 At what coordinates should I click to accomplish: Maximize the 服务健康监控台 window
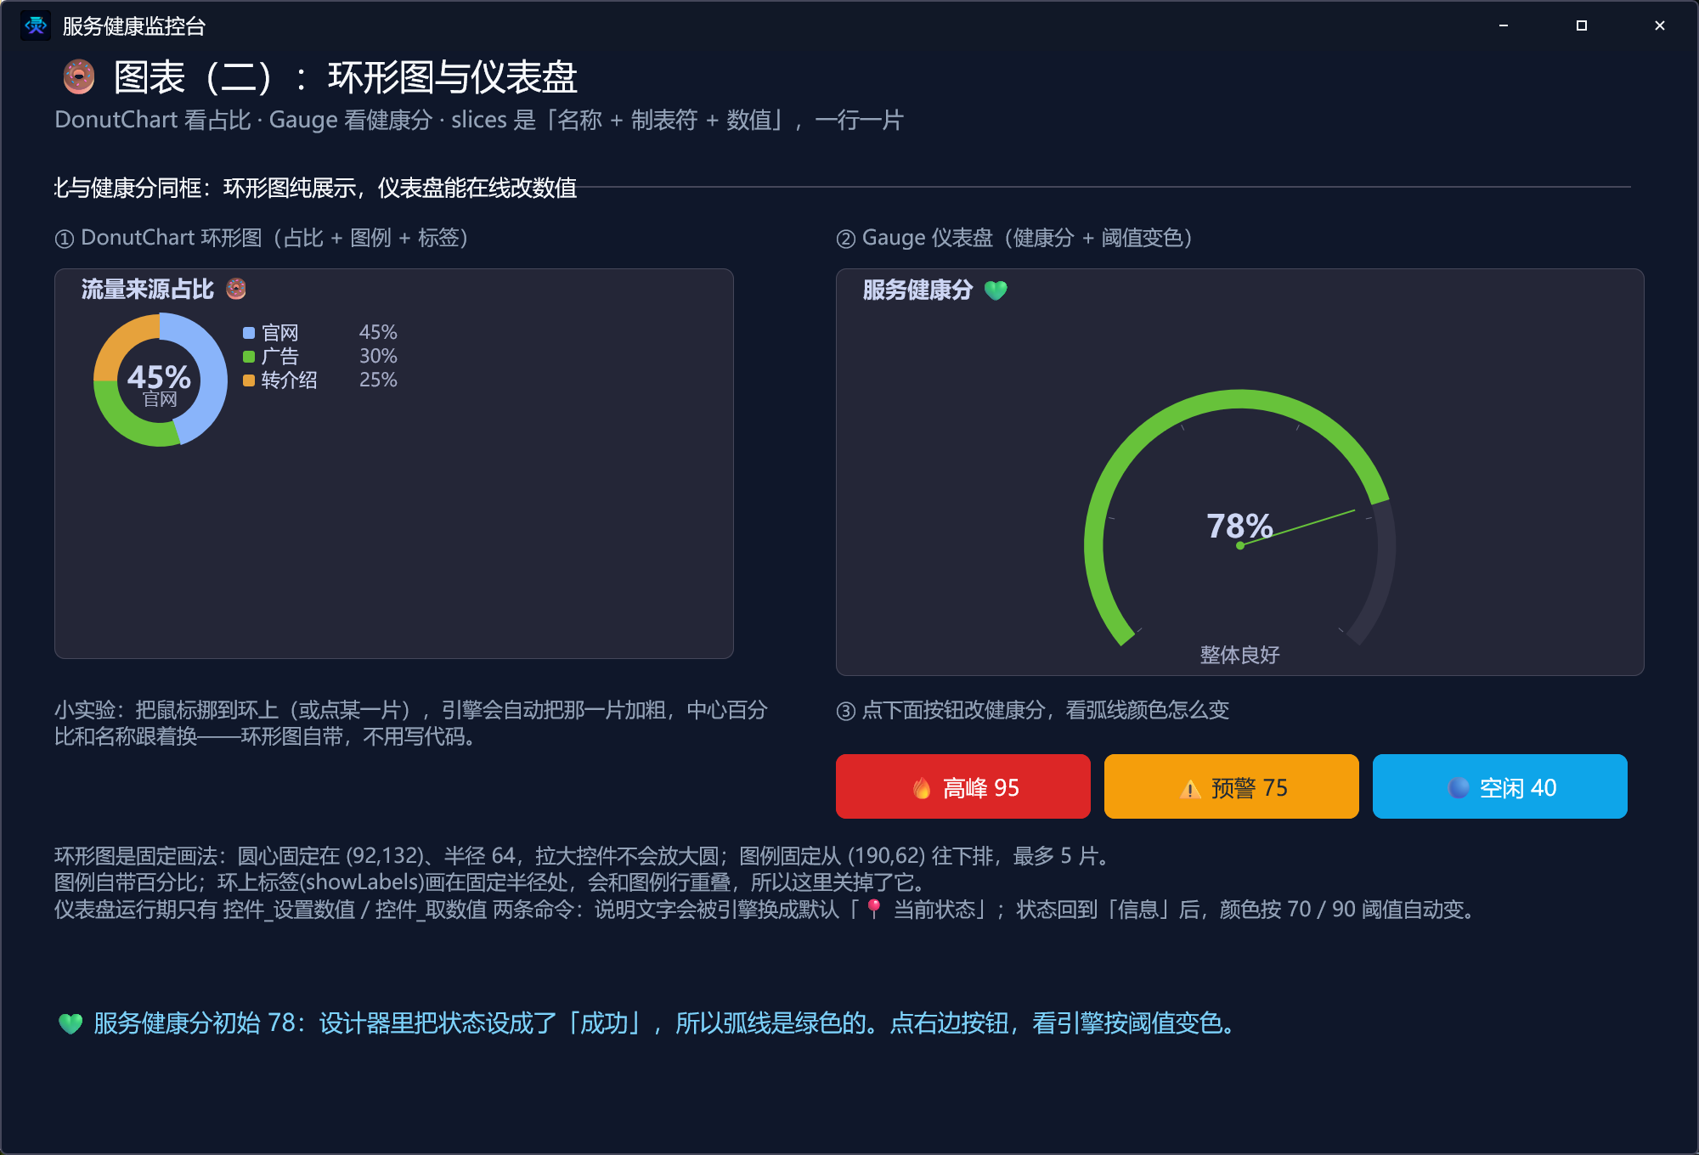coord(1582,25)
